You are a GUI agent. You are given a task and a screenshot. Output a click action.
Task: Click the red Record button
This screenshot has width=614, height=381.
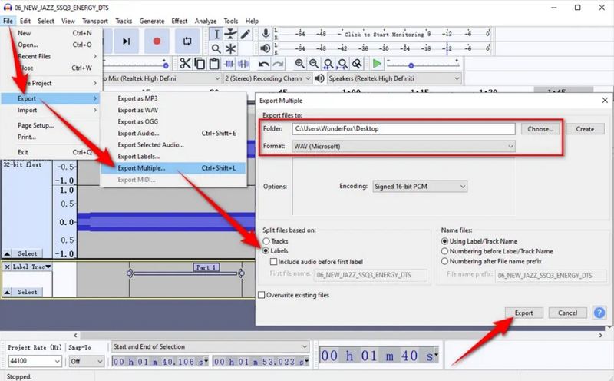157,41
